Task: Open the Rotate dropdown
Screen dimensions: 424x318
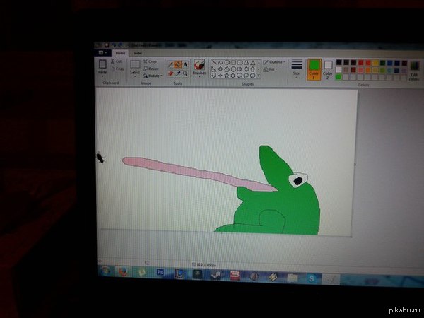Action: pyautogui.click(x=153, y=76)
